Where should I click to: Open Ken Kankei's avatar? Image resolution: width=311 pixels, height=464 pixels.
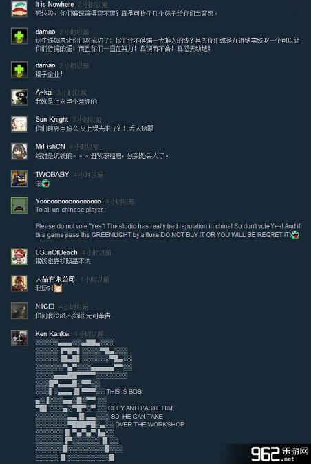click(19, 338)
